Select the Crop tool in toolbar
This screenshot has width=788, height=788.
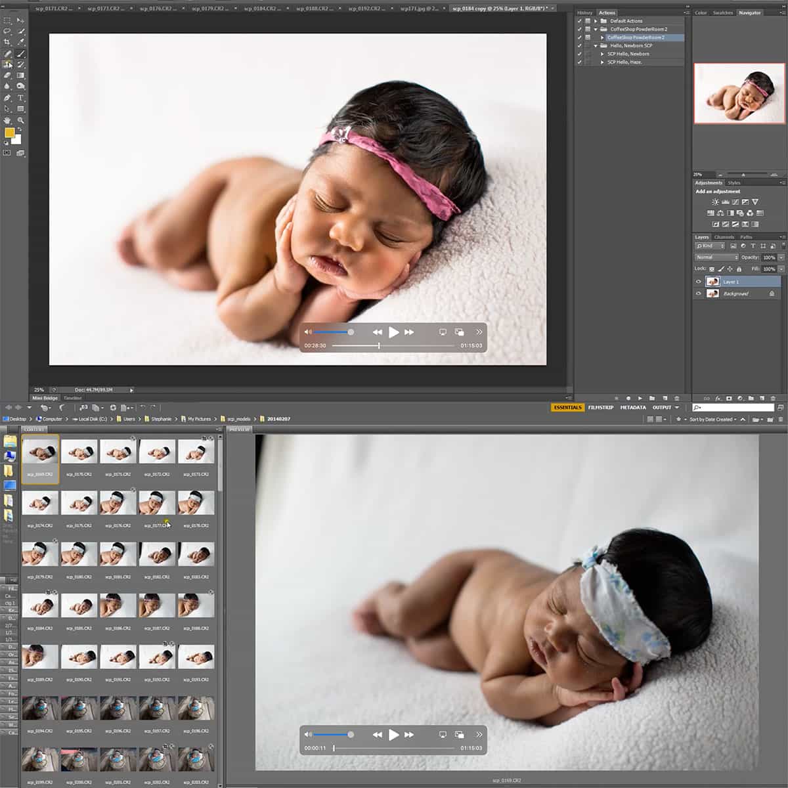7,42
